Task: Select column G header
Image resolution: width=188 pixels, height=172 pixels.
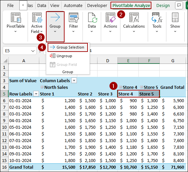Action: [173, 61]
